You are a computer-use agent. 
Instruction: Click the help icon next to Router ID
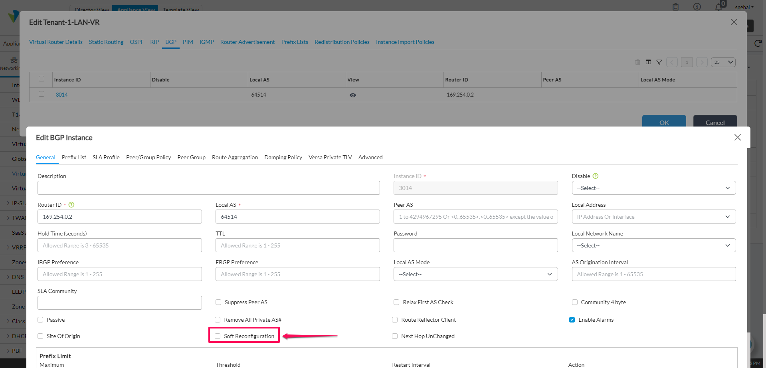[x=71, y=205]
